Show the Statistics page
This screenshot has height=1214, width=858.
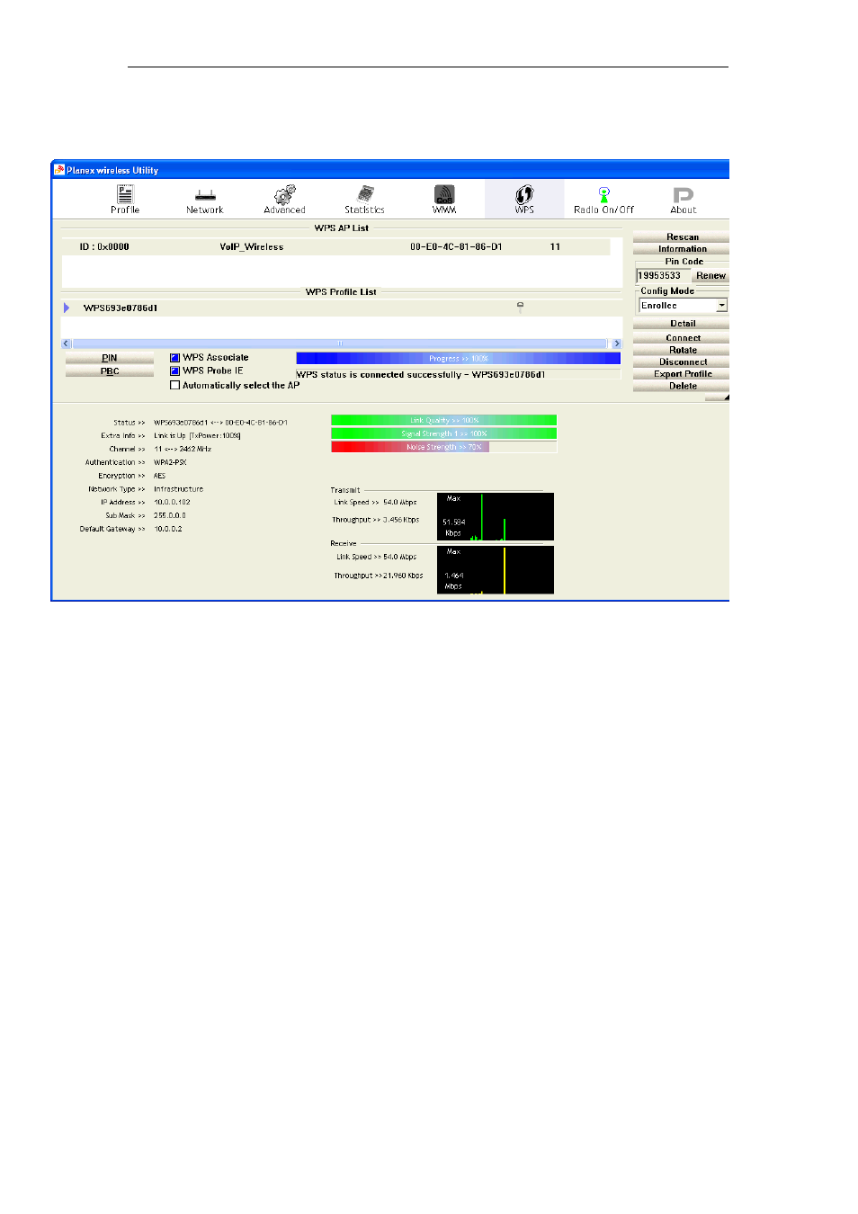tap(364, 199)
